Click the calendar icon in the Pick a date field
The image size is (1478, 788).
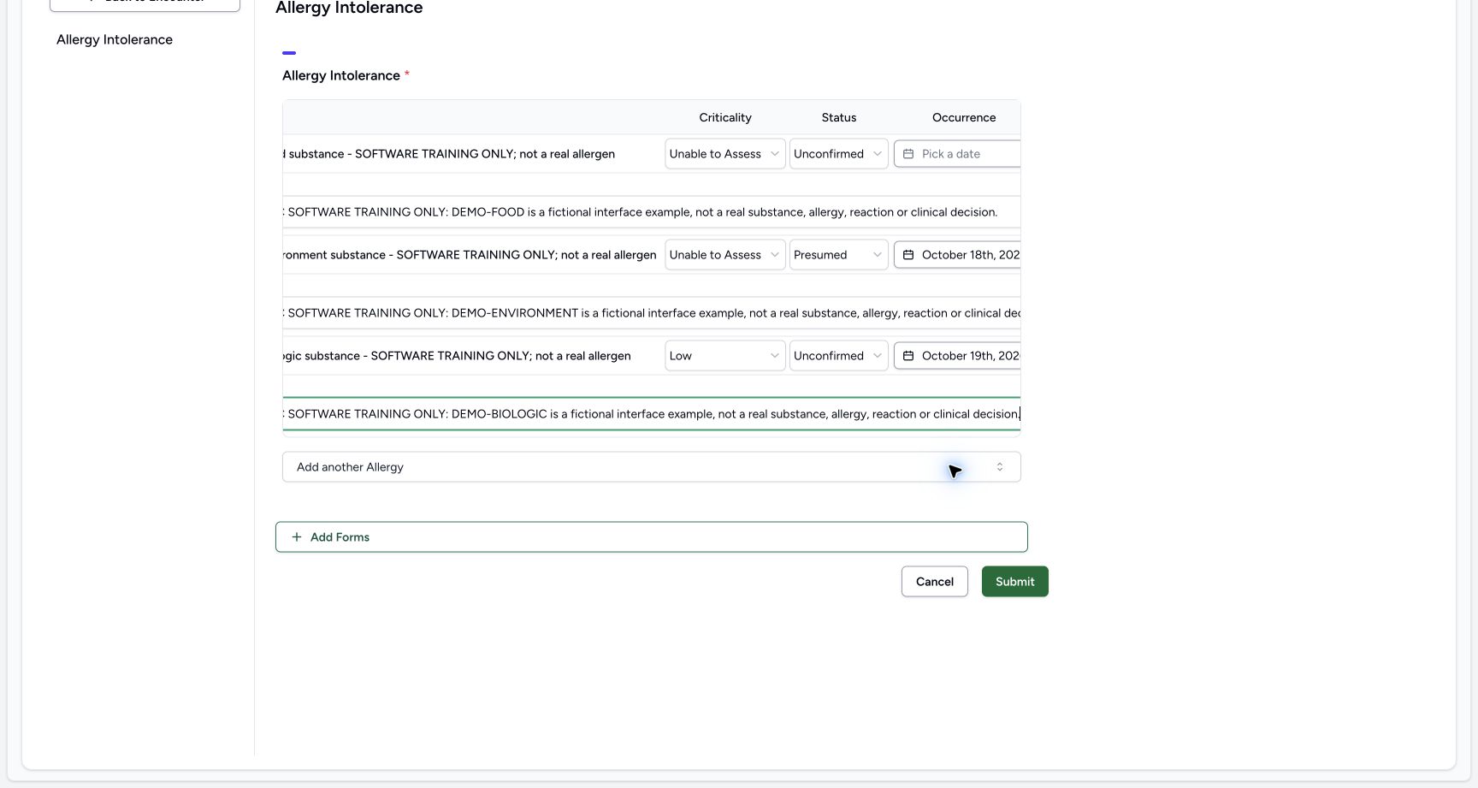pyautogui.click(x=908, y=154)
